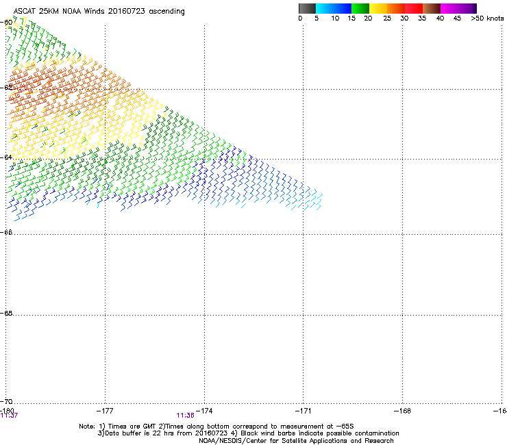Click the NOAA/NESDIS credit line
This screenshot has height=445, width=507.
pos(296,441)
